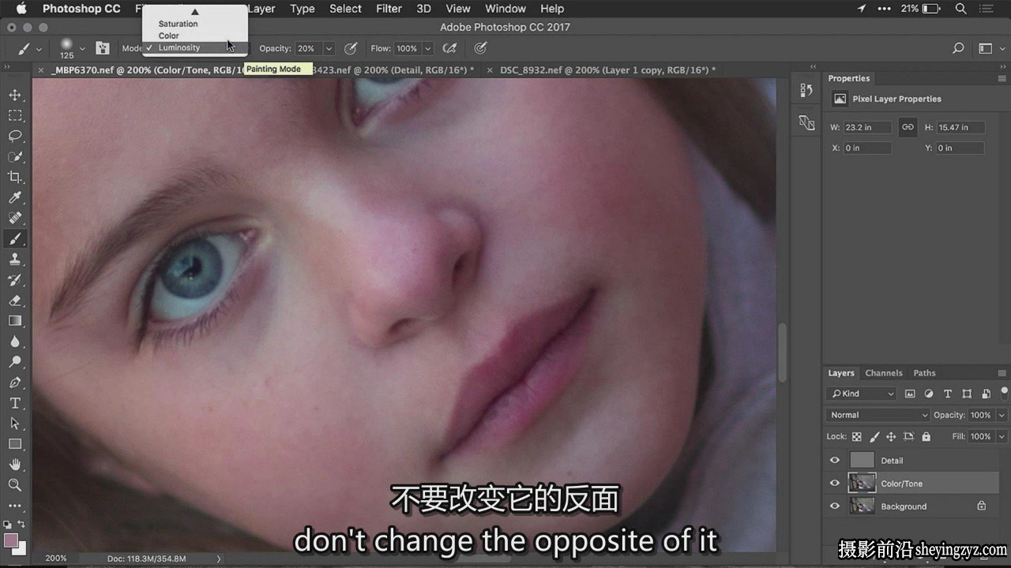Select the Hand tool

click(x=15, y=465)
